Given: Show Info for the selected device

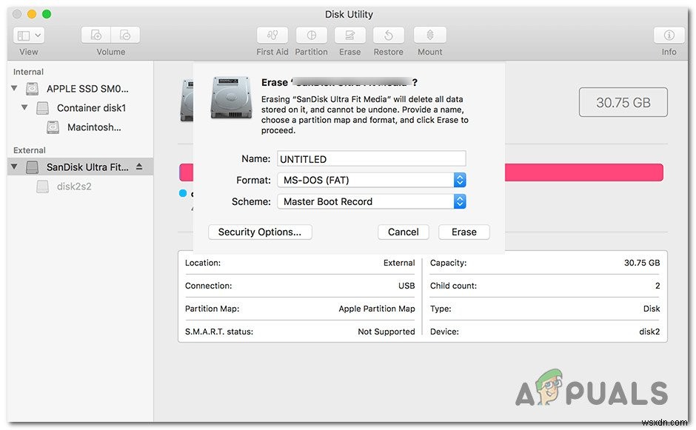Looking at the screenshot, I should pos(669,35).
